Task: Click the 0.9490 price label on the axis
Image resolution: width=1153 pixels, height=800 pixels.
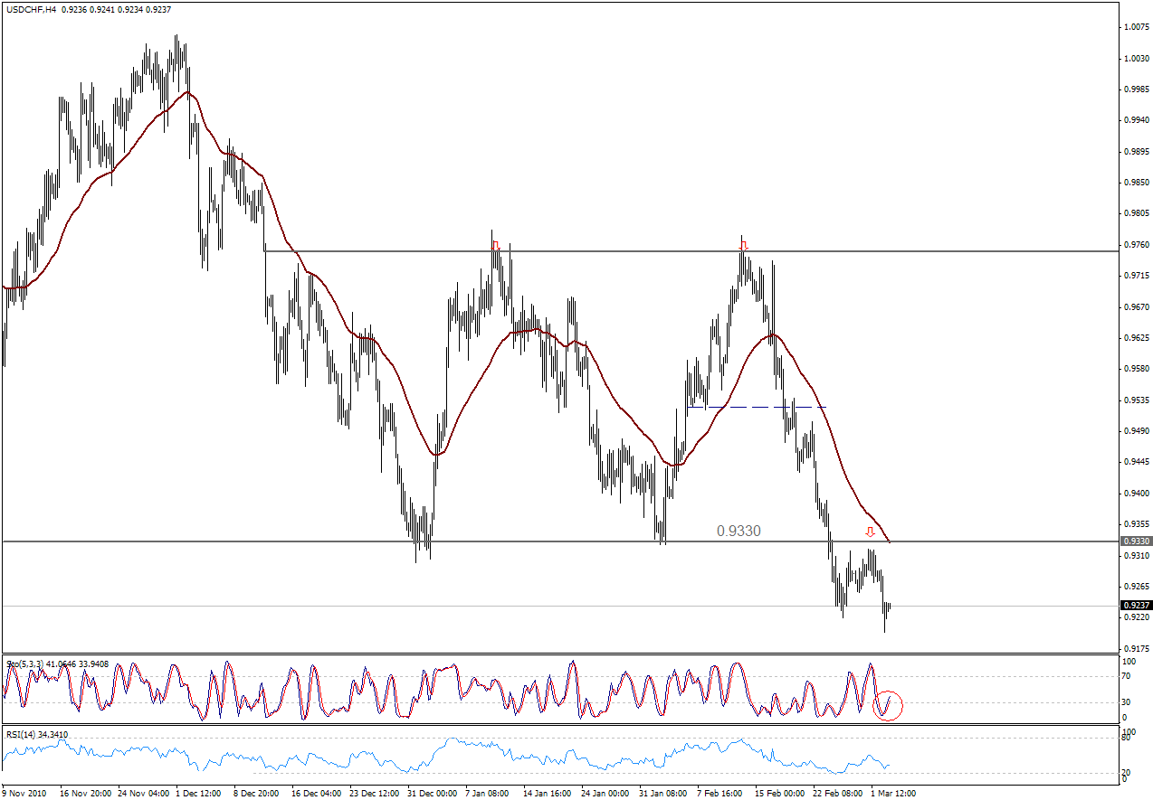Action: click(x=1136, y=431)
